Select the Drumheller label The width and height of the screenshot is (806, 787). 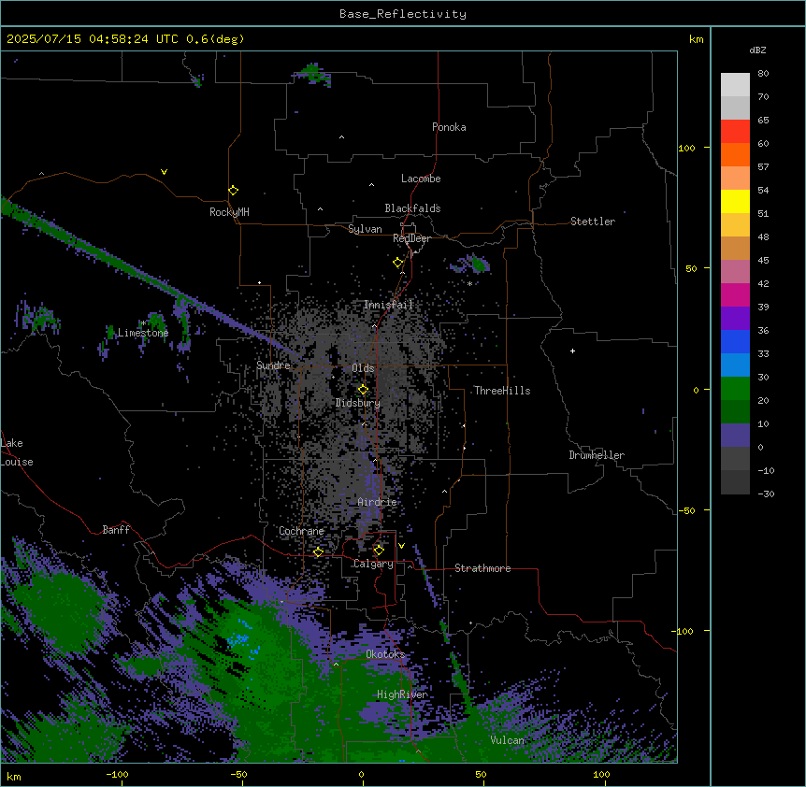pos(597,455)
